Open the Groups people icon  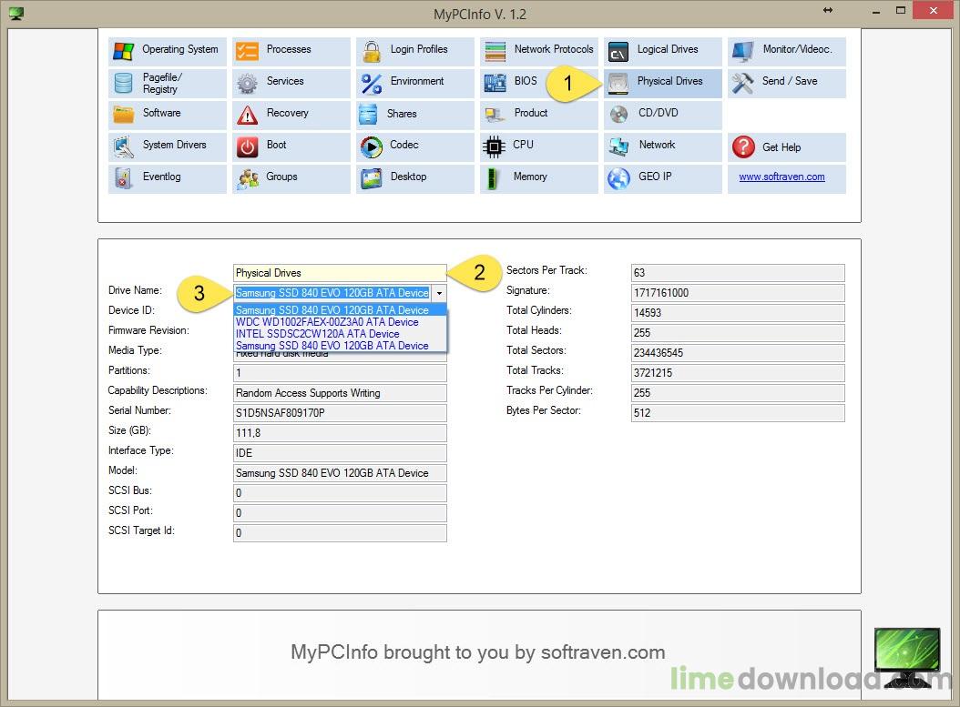click(x=248, y=179)
